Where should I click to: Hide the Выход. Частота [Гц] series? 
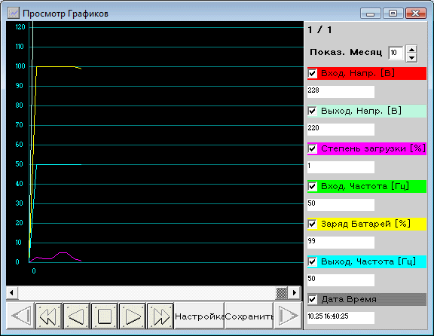[312, 261]
